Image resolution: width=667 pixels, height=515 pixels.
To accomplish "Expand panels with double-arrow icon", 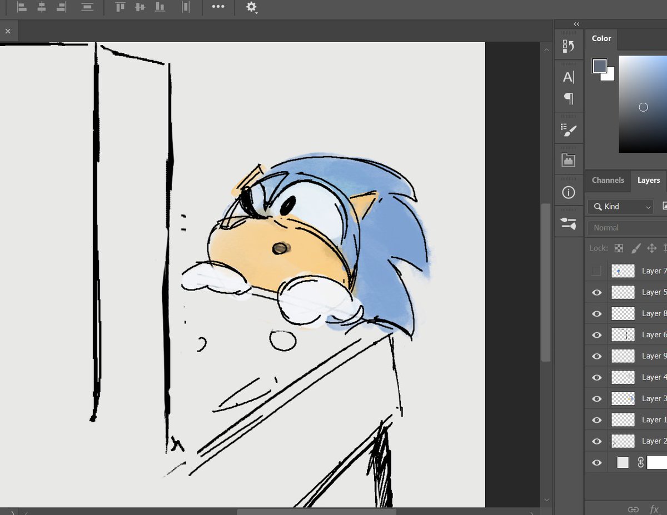I will pos(576,24).
